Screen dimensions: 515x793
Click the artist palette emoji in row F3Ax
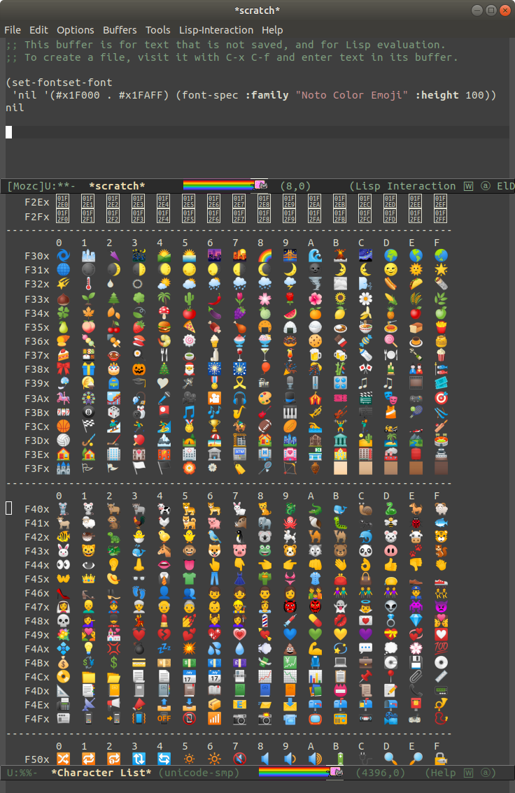[264, 398]
